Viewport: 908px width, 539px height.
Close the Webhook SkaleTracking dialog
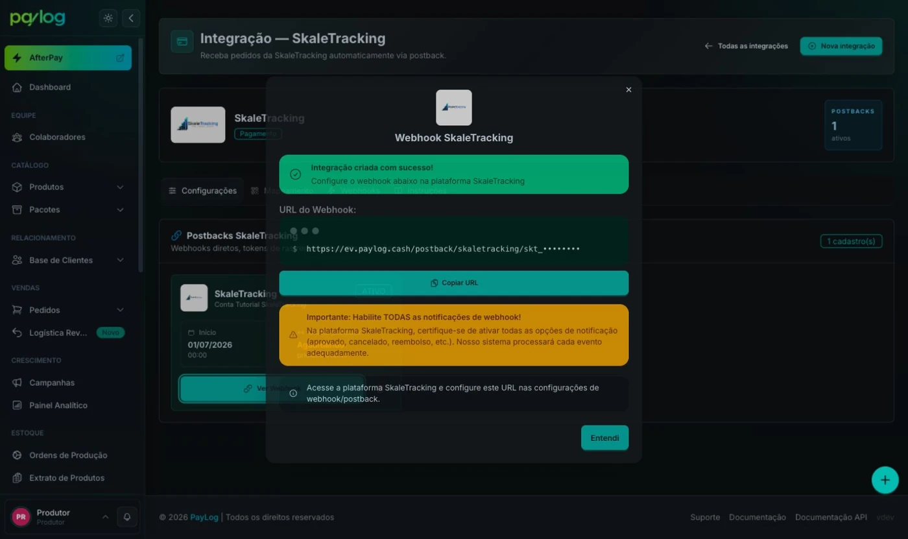tap(628, 90)
